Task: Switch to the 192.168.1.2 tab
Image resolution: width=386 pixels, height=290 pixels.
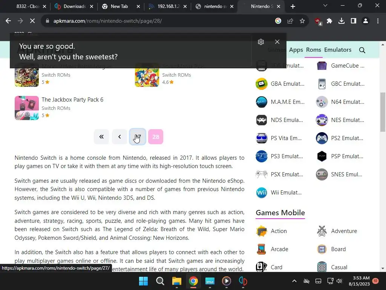Action: pyautogui.click(x=167, y=6)
